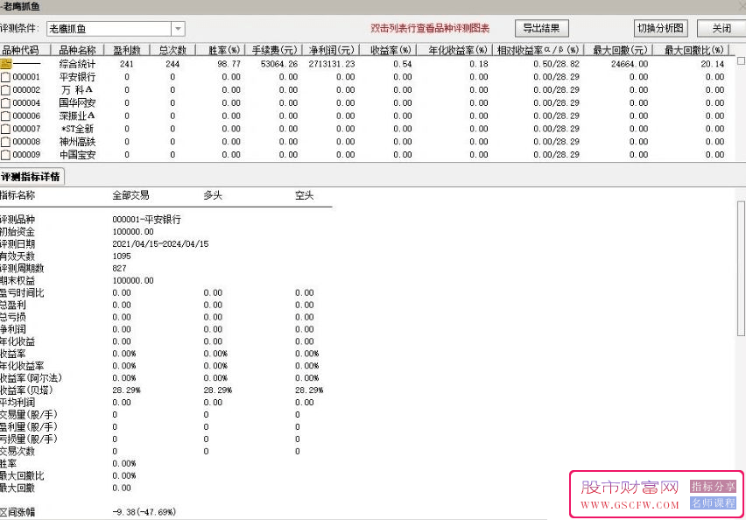Select 深振业A in the results table

point(78,116)
